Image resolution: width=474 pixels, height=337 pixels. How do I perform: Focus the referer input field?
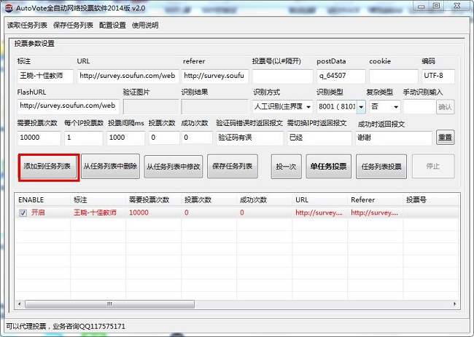215,76
